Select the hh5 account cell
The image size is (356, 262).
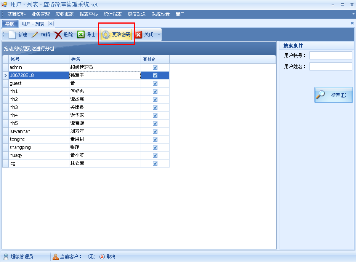39,123
